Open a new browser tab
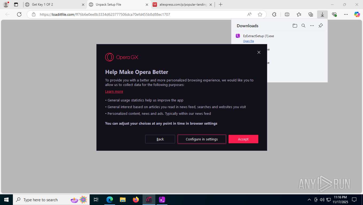This screenshot has width=363, height=205. click(x=220, y=5)
